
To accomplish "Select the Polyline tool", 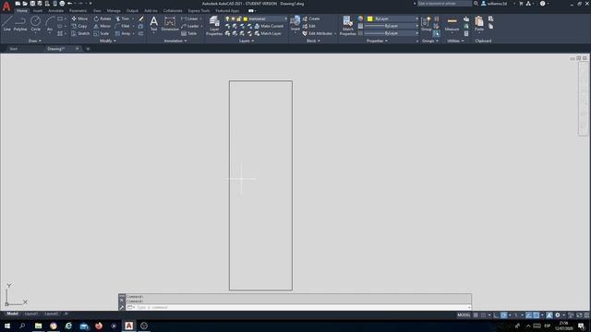I will [20, 23].
